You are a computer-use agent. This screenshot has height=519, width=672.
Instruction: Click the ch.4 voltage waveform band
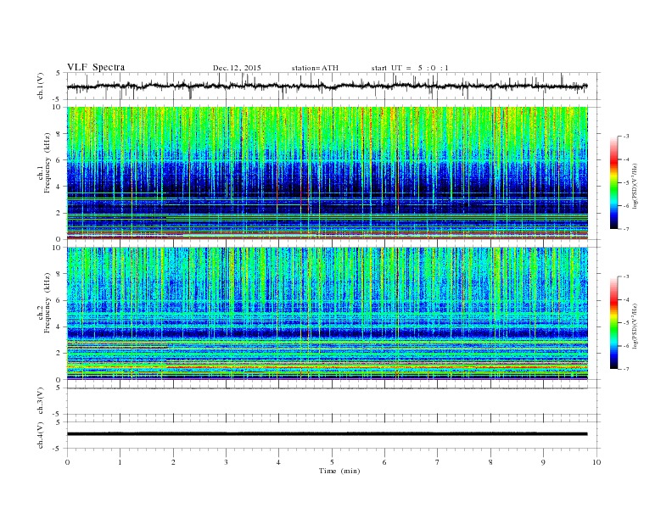(x=328, y=434)
